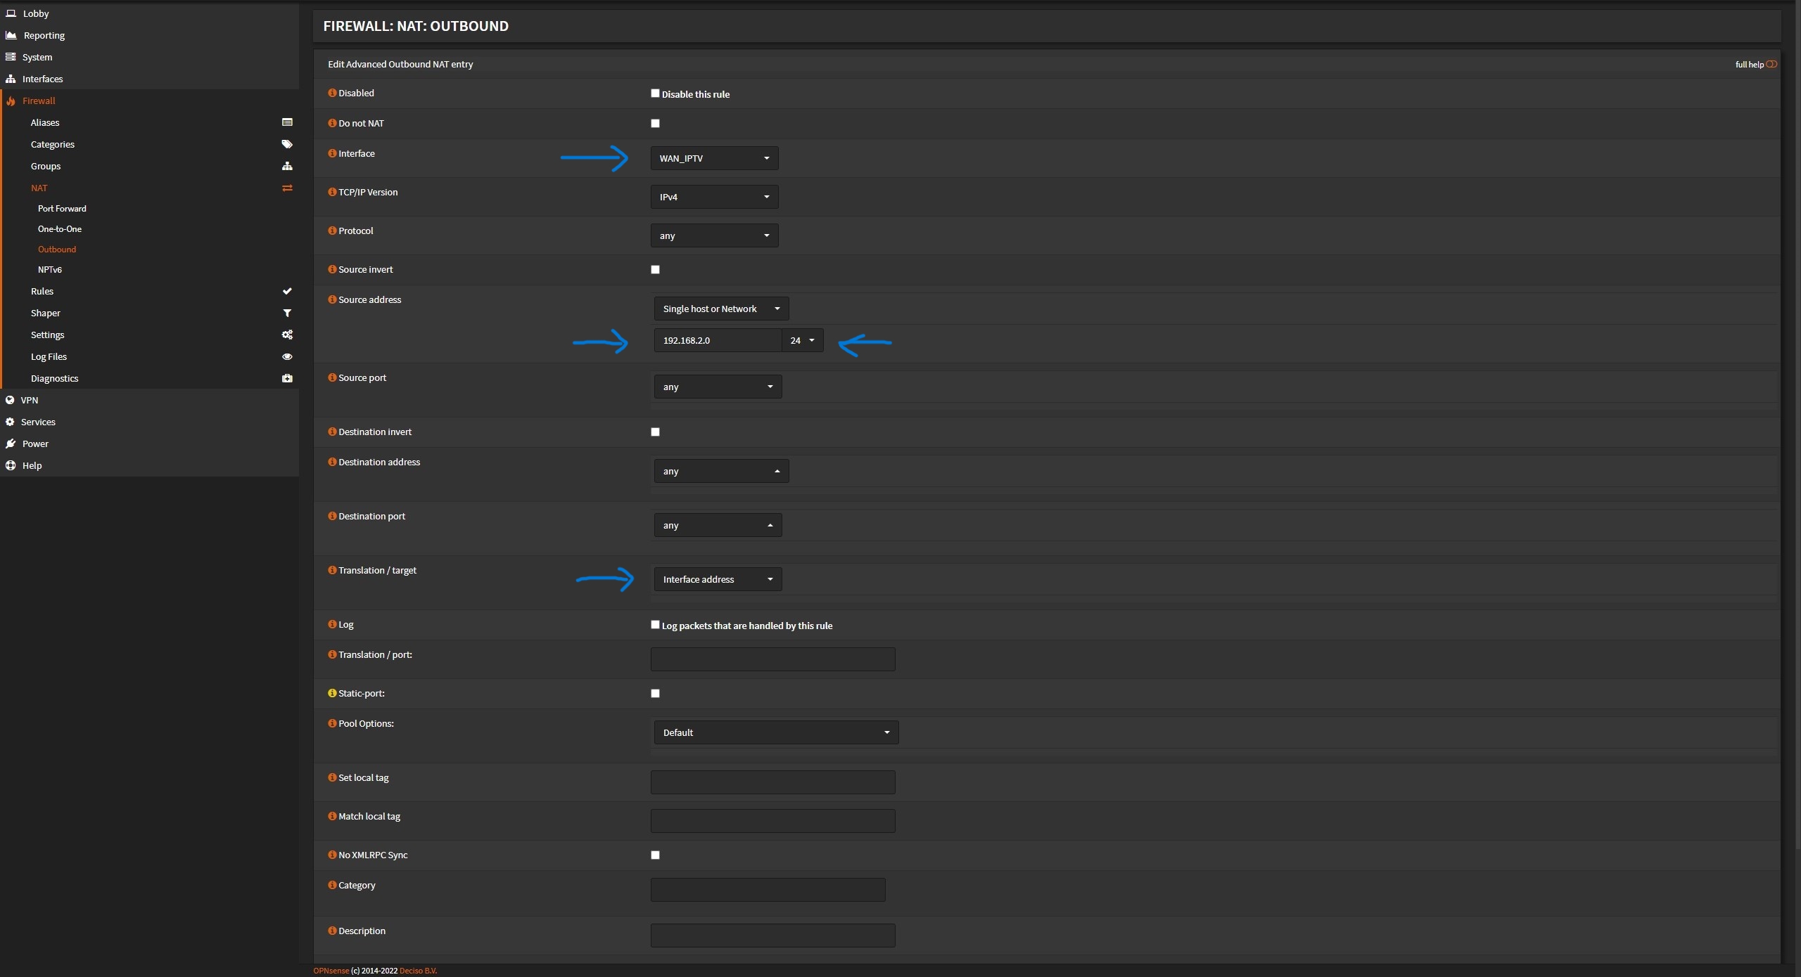Tick the Static-port checkbox
This screenshot has width=1801, height=977.
[x=655, y=693]
